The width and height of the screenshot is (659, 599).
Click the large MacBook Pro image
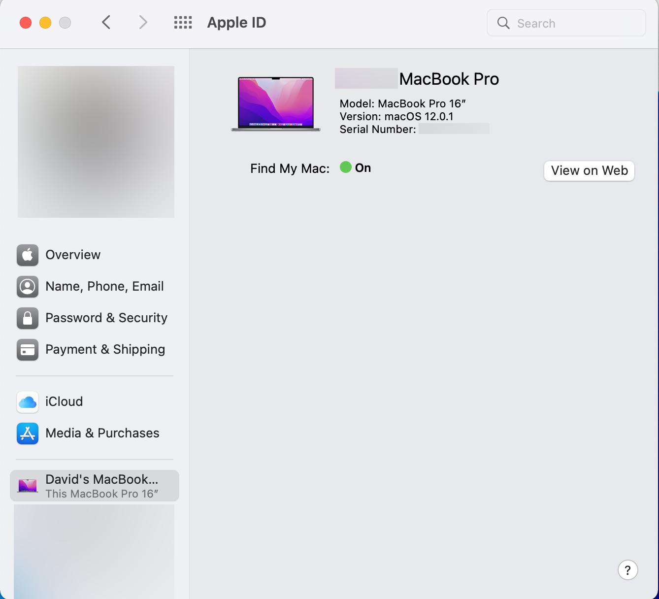coord(276,104)
